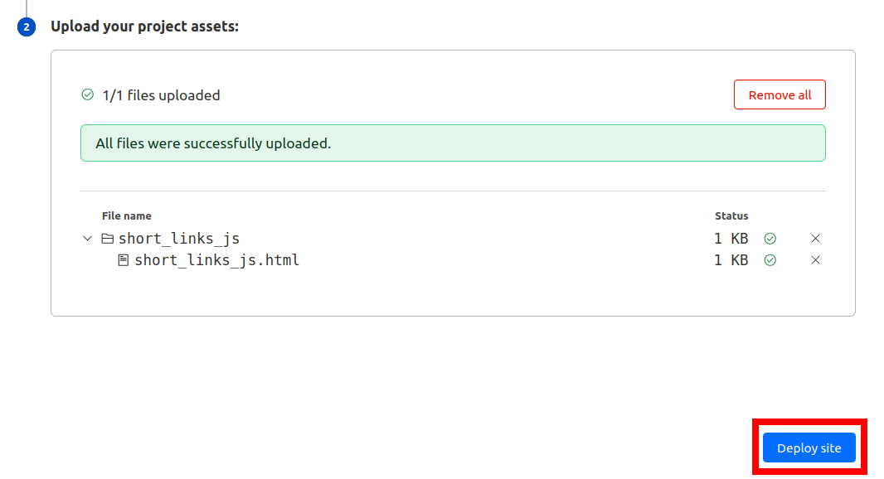Click the Status column header
884x479 pixels.
731,215
